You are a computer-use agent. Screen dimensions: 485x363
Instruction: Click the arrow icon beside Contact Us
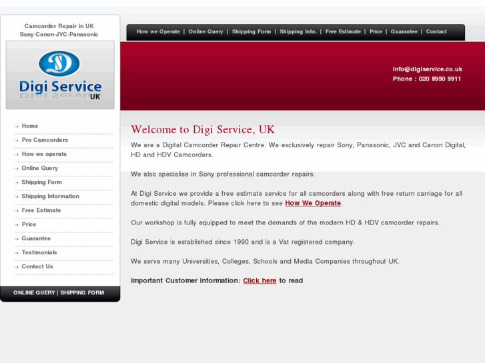coord(17,267)
